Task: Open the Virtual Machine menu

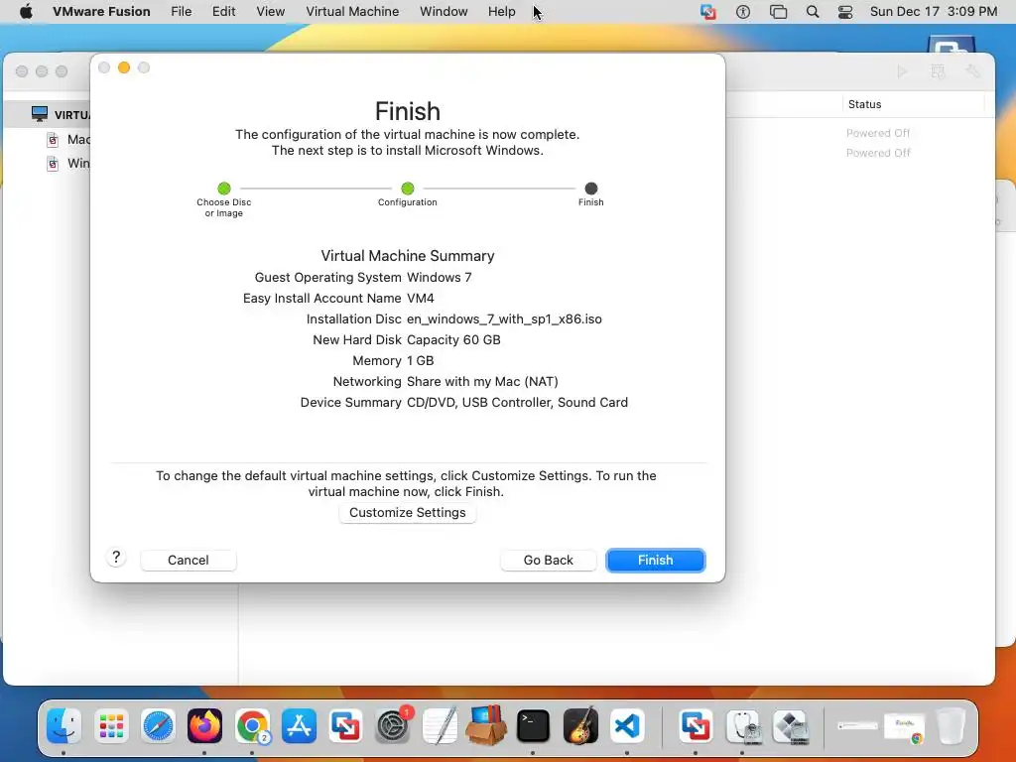Action: (352, 11)
